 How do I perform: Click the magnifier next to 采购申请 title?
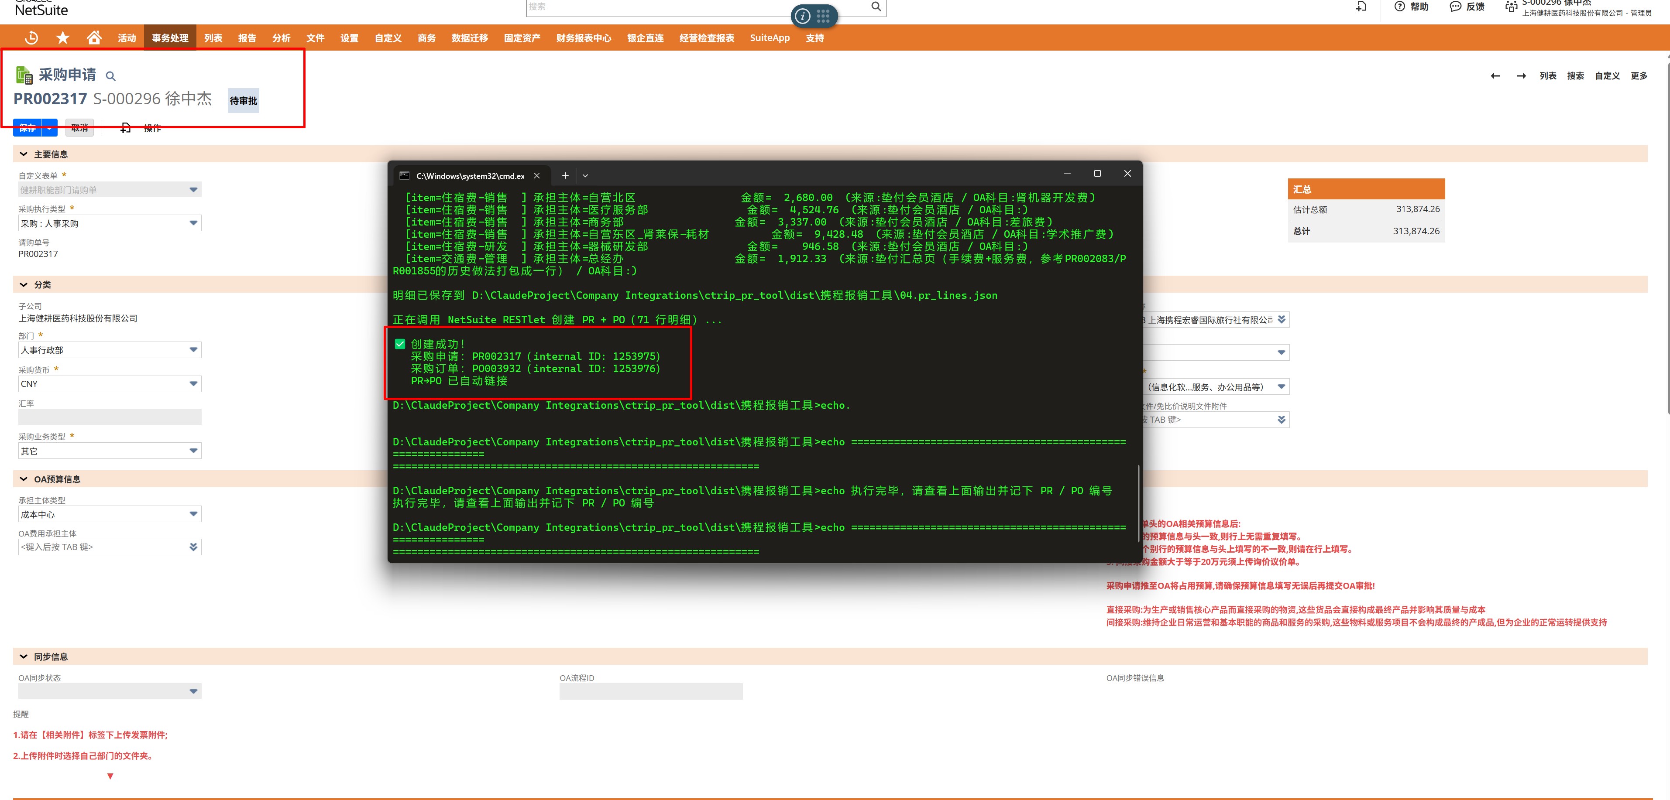tap(111, 76)
